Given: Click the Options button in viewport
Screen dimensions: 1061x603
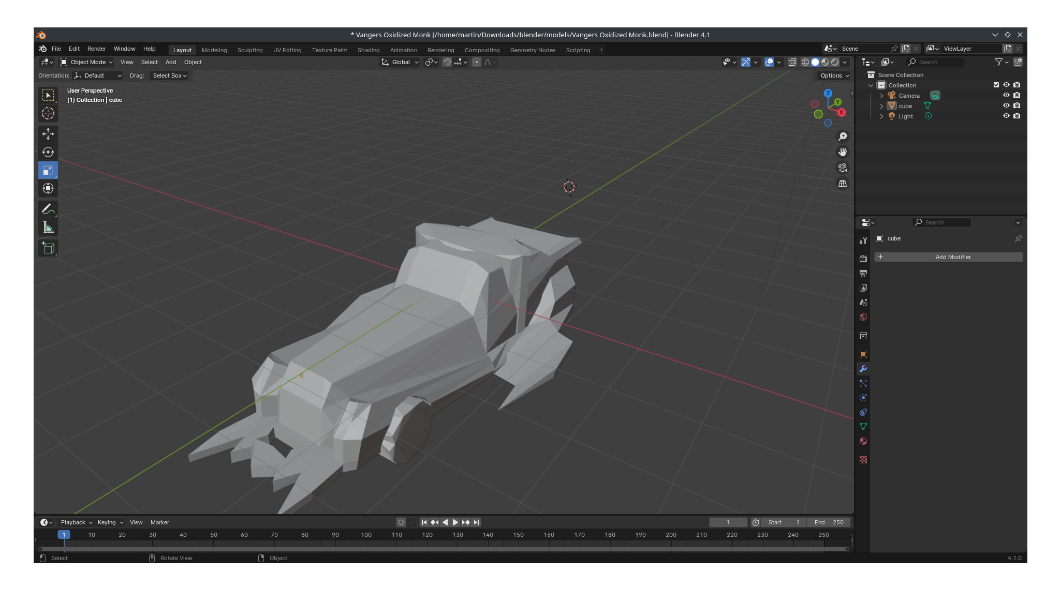Looking at the screenshot, I should 834,76.
